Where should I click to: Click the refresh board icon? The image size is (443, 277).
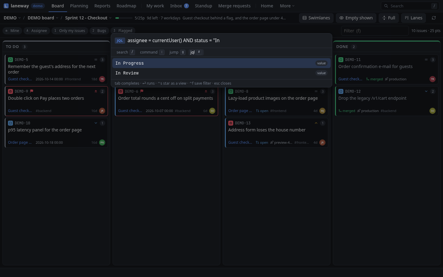point(434,18)
